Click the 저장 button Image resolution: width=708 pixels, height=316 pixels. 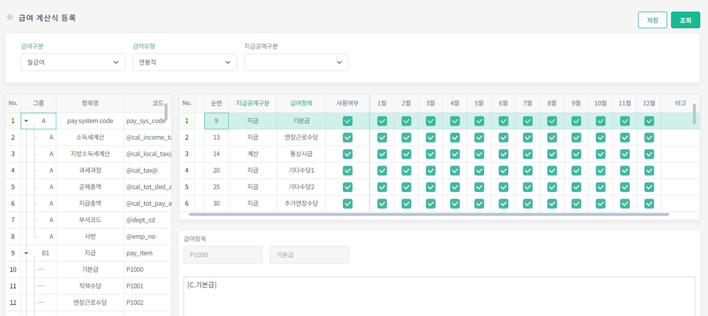coord(652,20)
